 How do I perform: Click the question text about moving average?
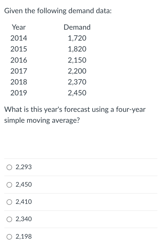(75, 115)
